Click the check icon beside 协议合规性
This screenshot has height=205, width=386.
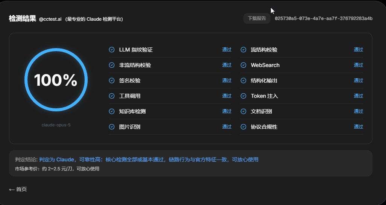coord(243,127)
